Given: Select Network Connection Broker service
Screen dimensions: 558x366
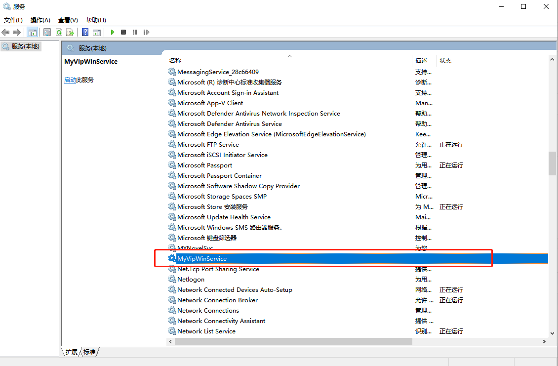Looking at the screenshot, I should 358,300.
